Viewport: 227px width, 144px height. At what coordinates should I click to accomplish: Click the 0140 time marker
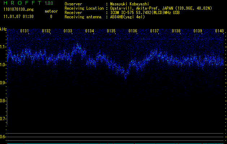coord(219,31)
